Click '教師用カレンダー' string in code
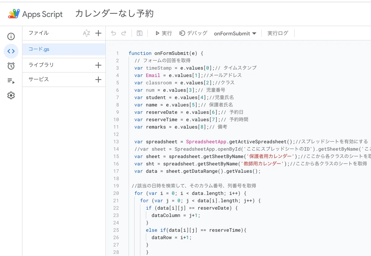Screen dimensions: 371x256 262,164
